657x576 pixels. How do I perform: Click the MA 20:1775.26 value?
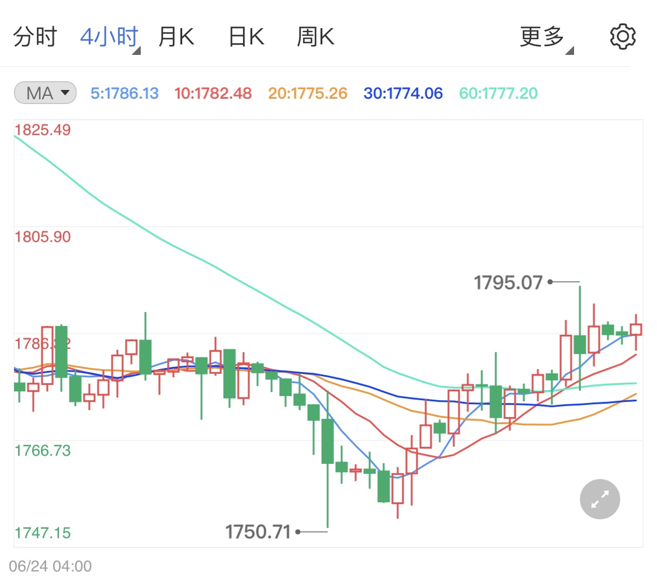point(308,93)
